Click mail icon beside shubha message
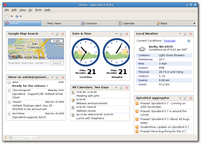 coord(9,103)
